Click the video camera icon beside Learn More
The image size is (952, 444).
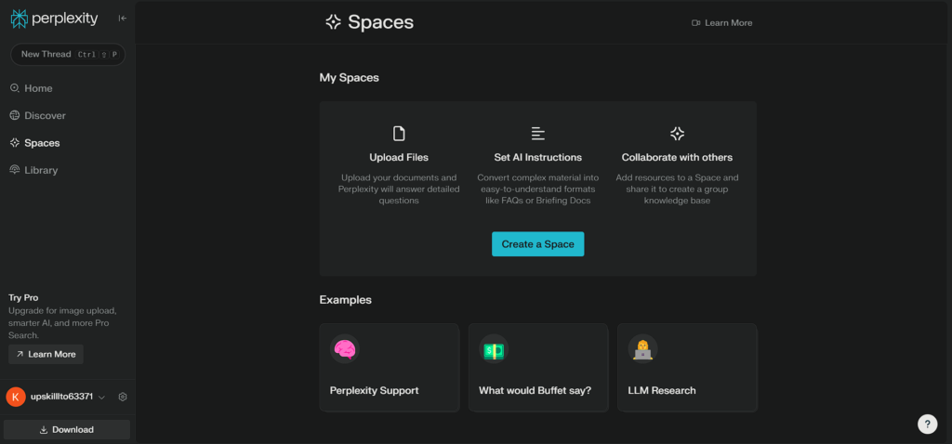tap(696, 23)
